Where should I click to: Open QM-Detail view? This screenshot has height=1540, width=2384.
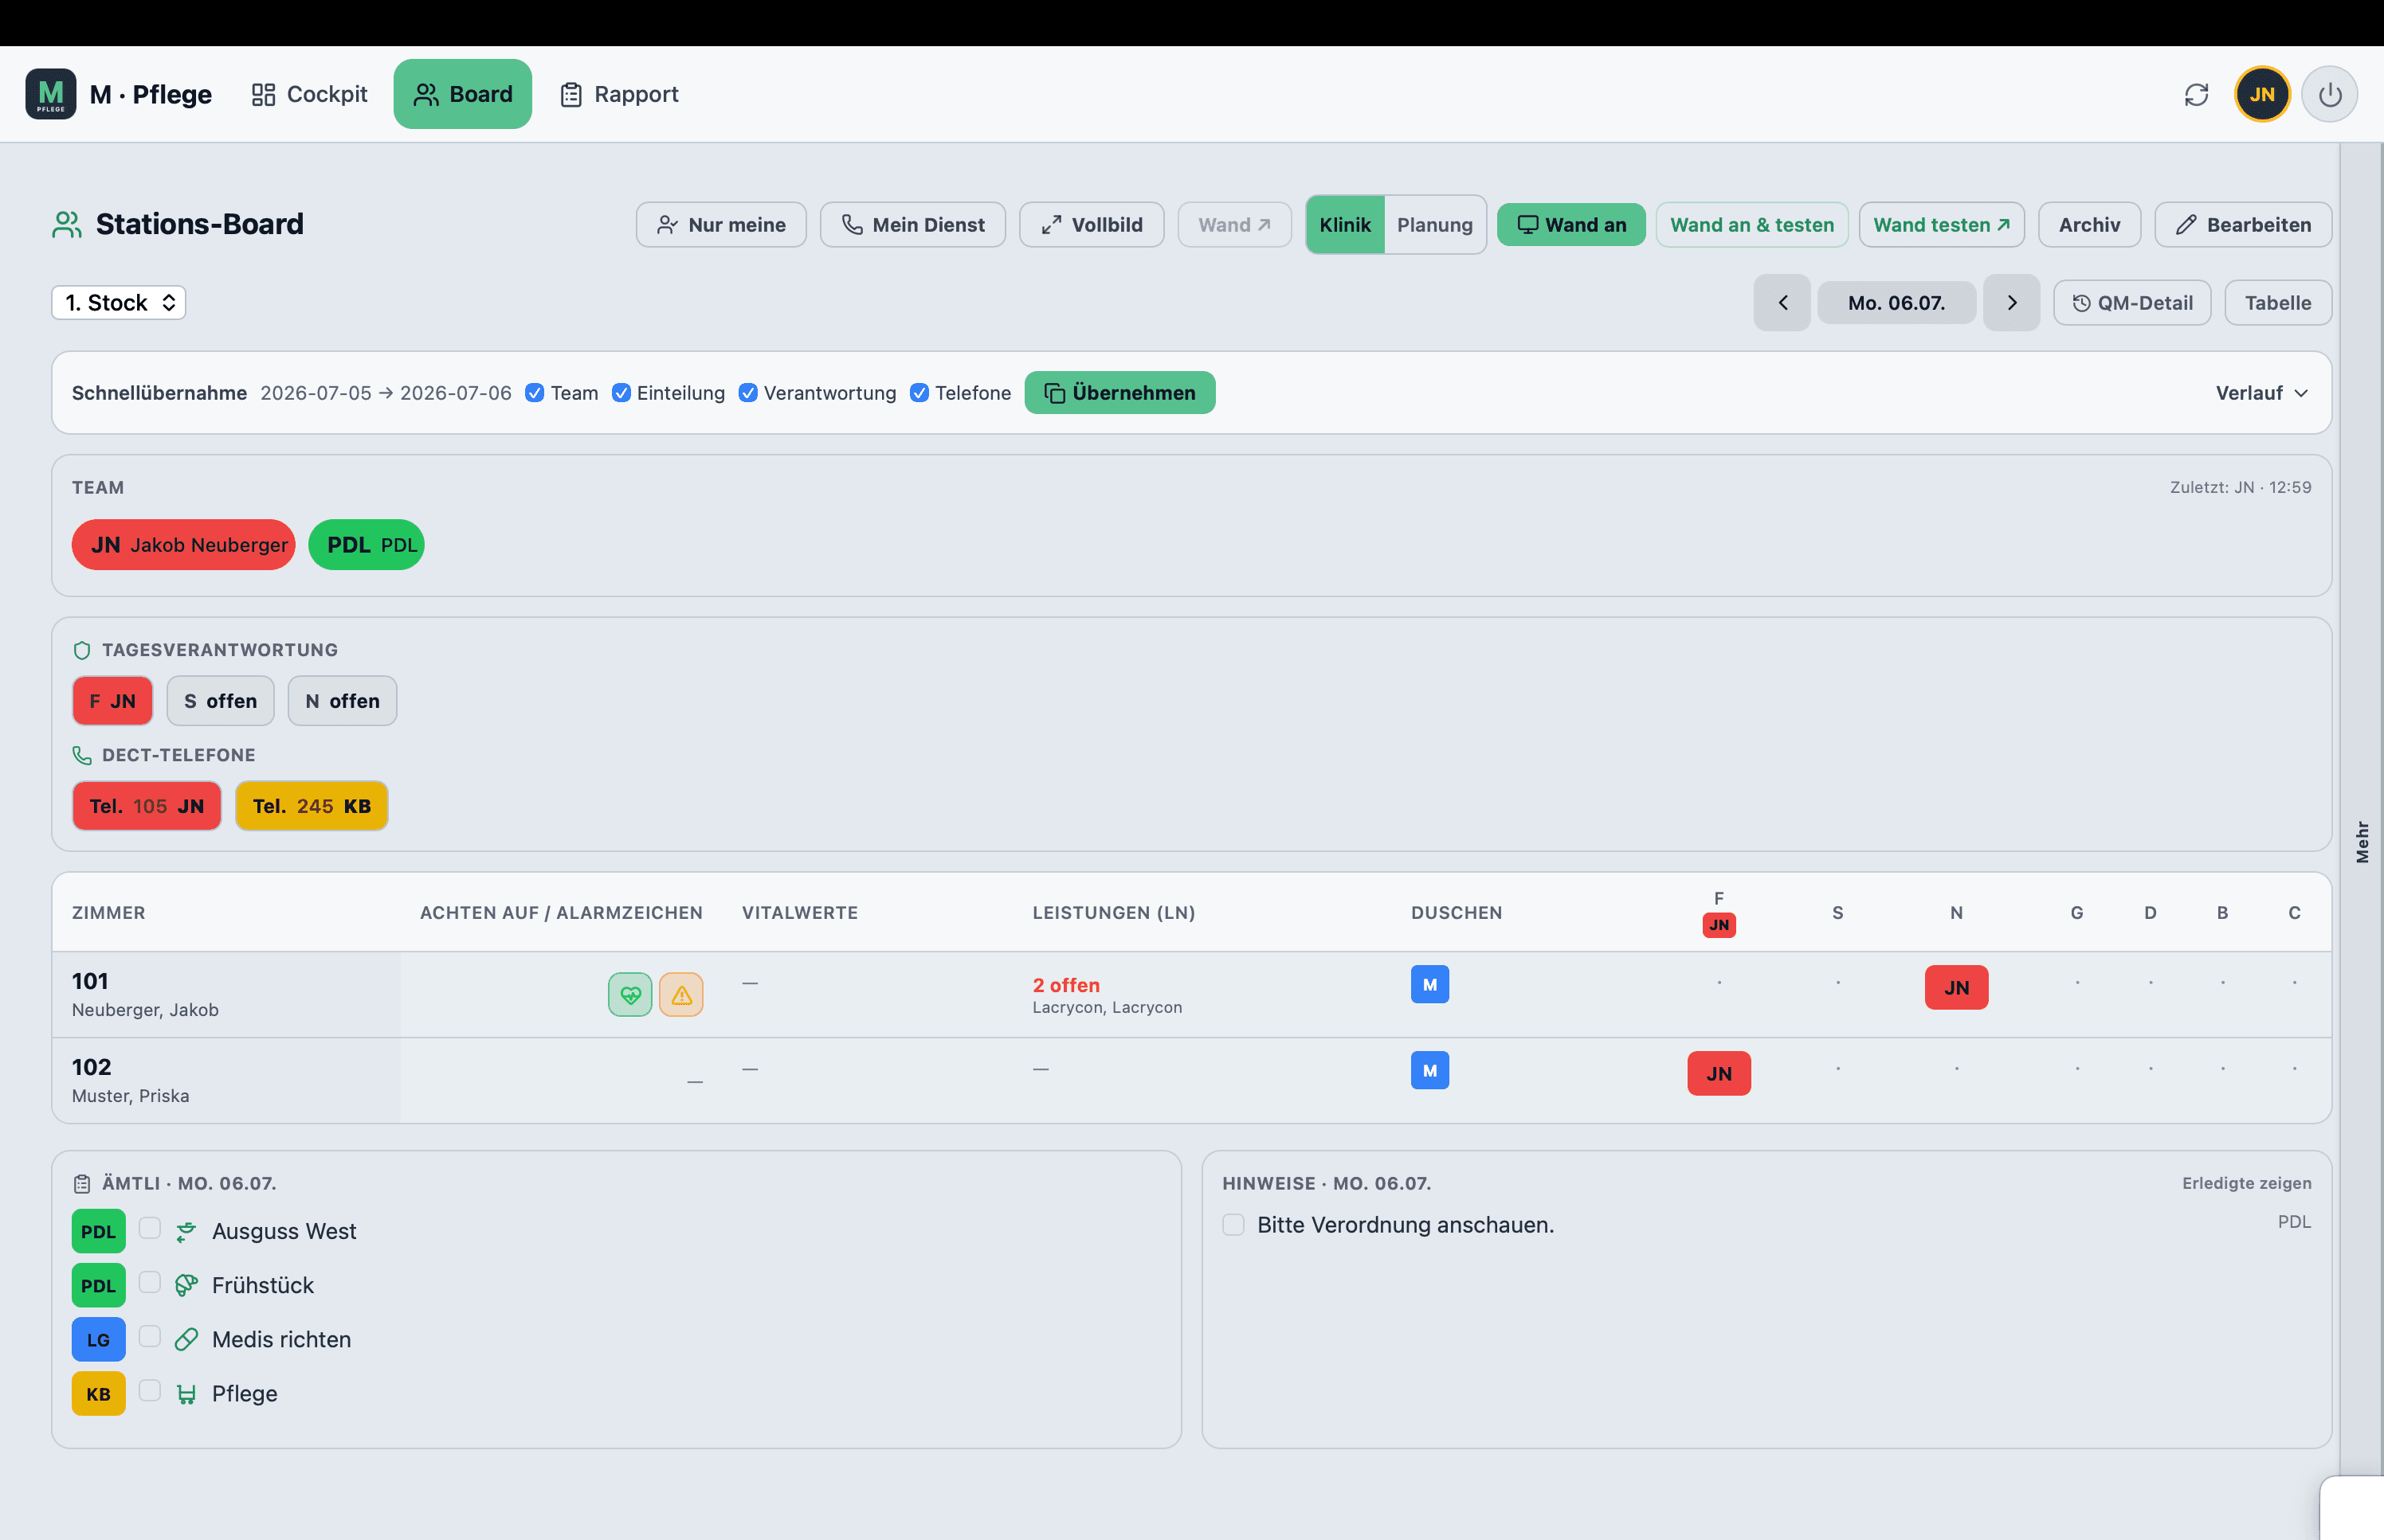[2131, 303]
